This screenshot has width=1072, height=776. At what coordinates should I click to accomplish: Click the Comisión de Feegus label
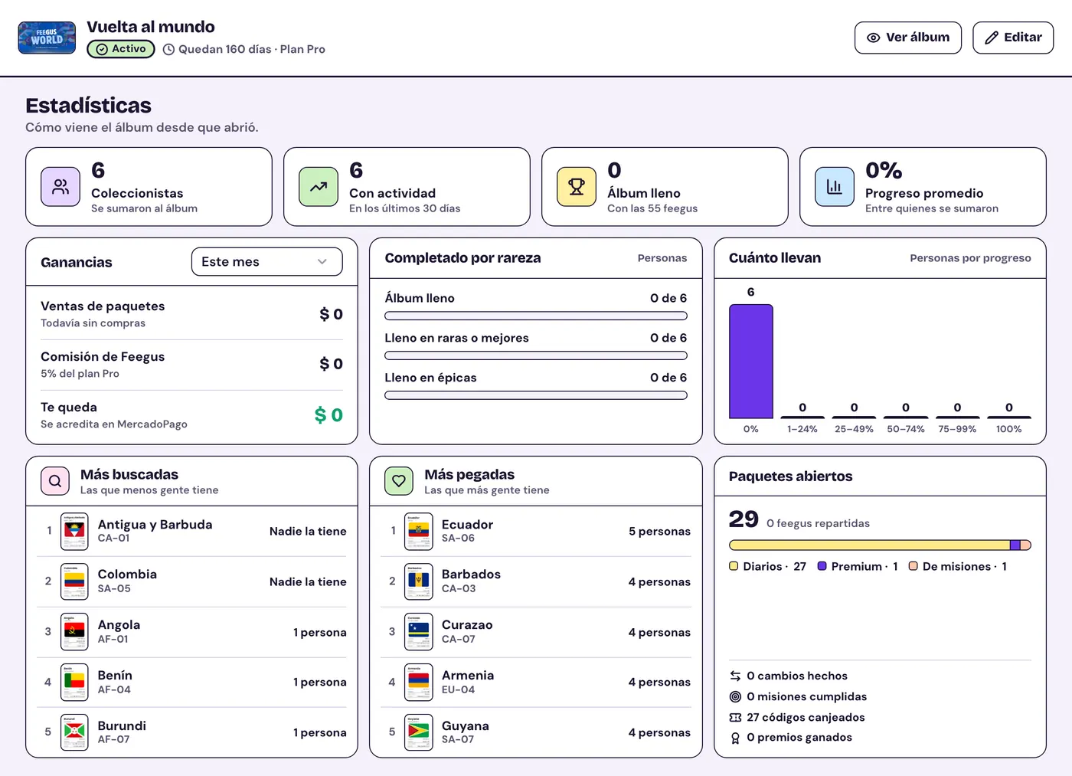103,357
